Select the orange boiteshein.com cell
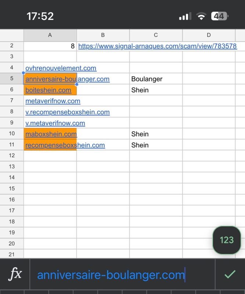 click(48, 90)
